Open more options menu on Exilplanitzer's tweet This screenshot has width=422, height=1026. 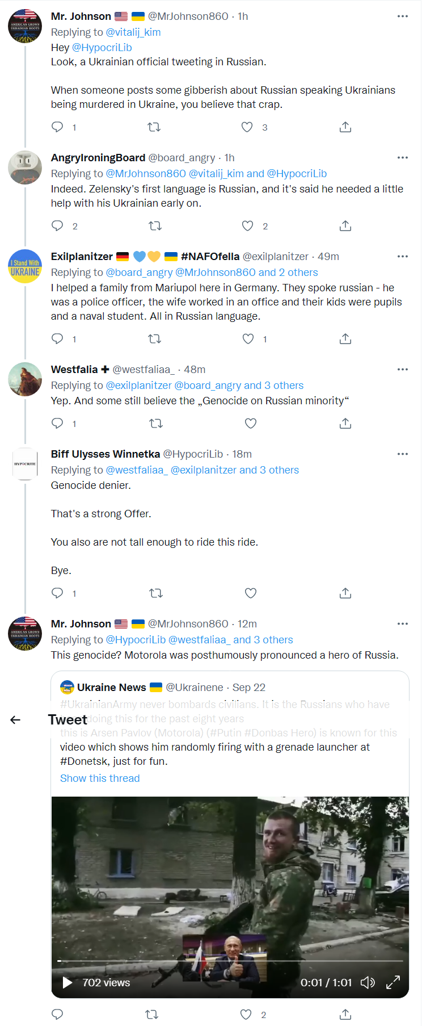click(x=403, y=256)
